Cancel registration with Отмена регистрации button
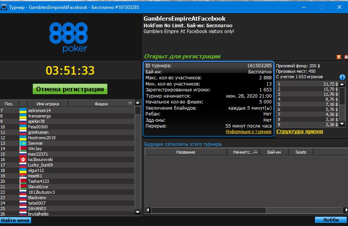Image resolution: width=348 pixels, height=226 pixels. tap(70, 89)
